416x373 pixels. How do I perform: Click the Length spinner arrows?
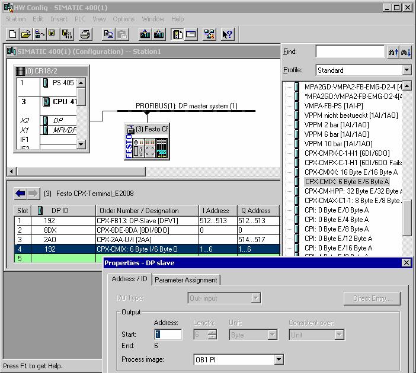point(212,335)
